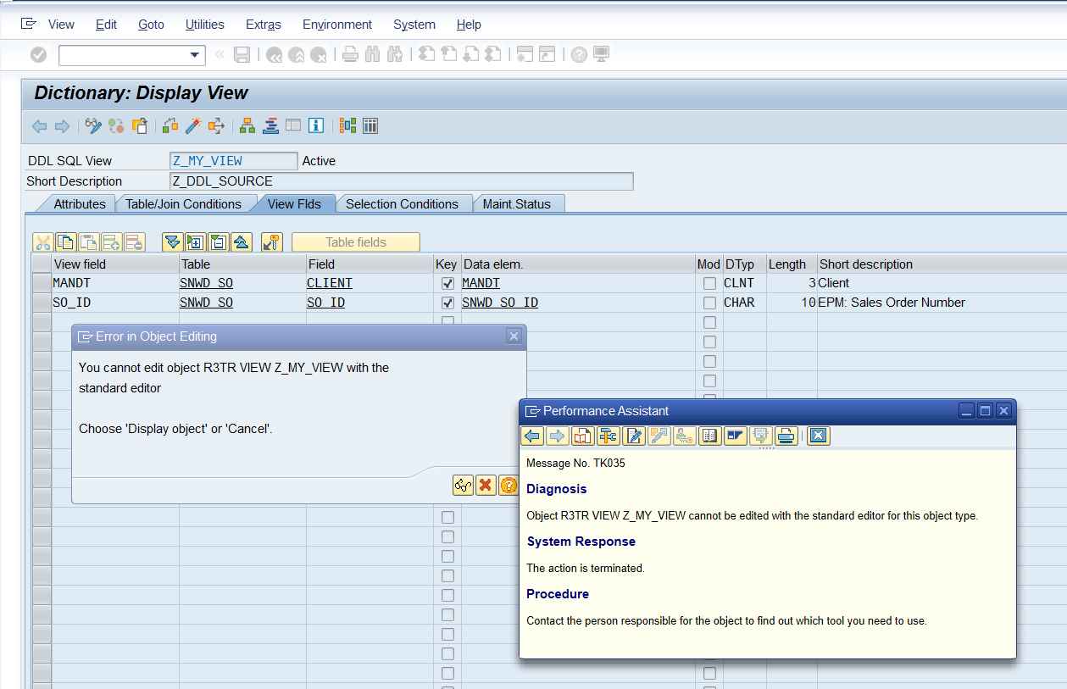Open the Utilities menu

click(205, 25)
